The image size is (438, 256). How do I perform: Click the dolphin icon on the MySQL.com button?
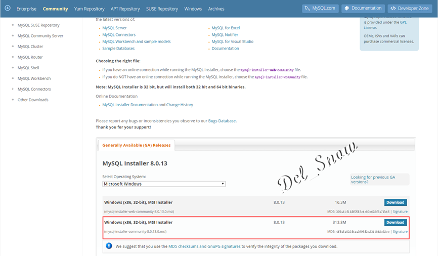[307, 9]
